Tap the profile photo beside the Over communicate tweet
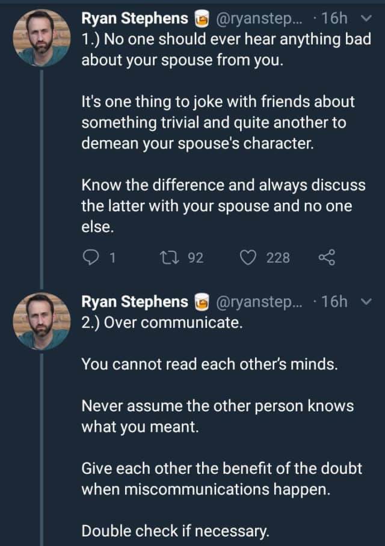385x546 pixels. (x=41, y=321)
